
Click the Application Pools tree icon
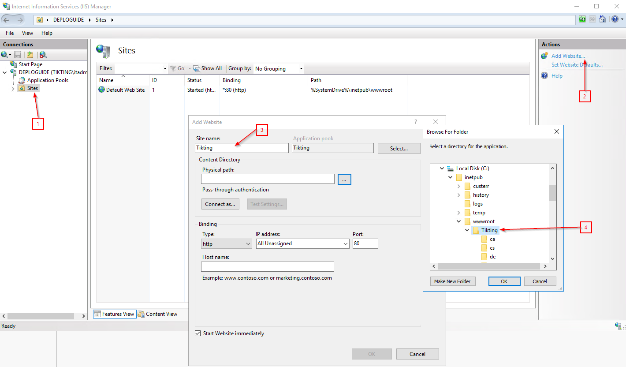[x=22, y=80]
